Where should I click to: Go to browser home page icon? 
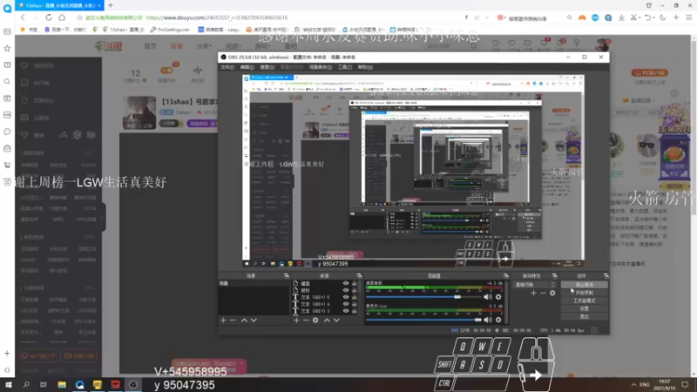[62, 17]
